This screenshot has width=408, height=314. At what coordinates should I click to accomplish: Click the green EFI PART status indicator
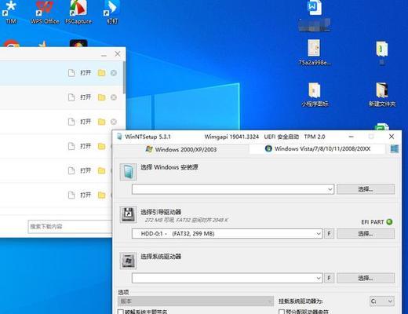click(389, 222)
